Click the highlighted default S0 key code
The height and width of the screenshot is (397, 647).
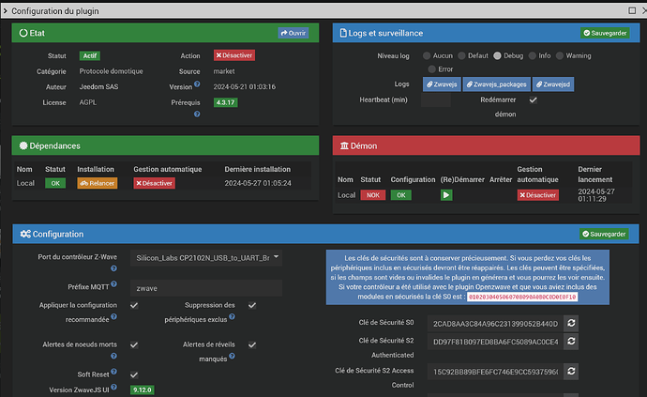click(x=522, y=297)
